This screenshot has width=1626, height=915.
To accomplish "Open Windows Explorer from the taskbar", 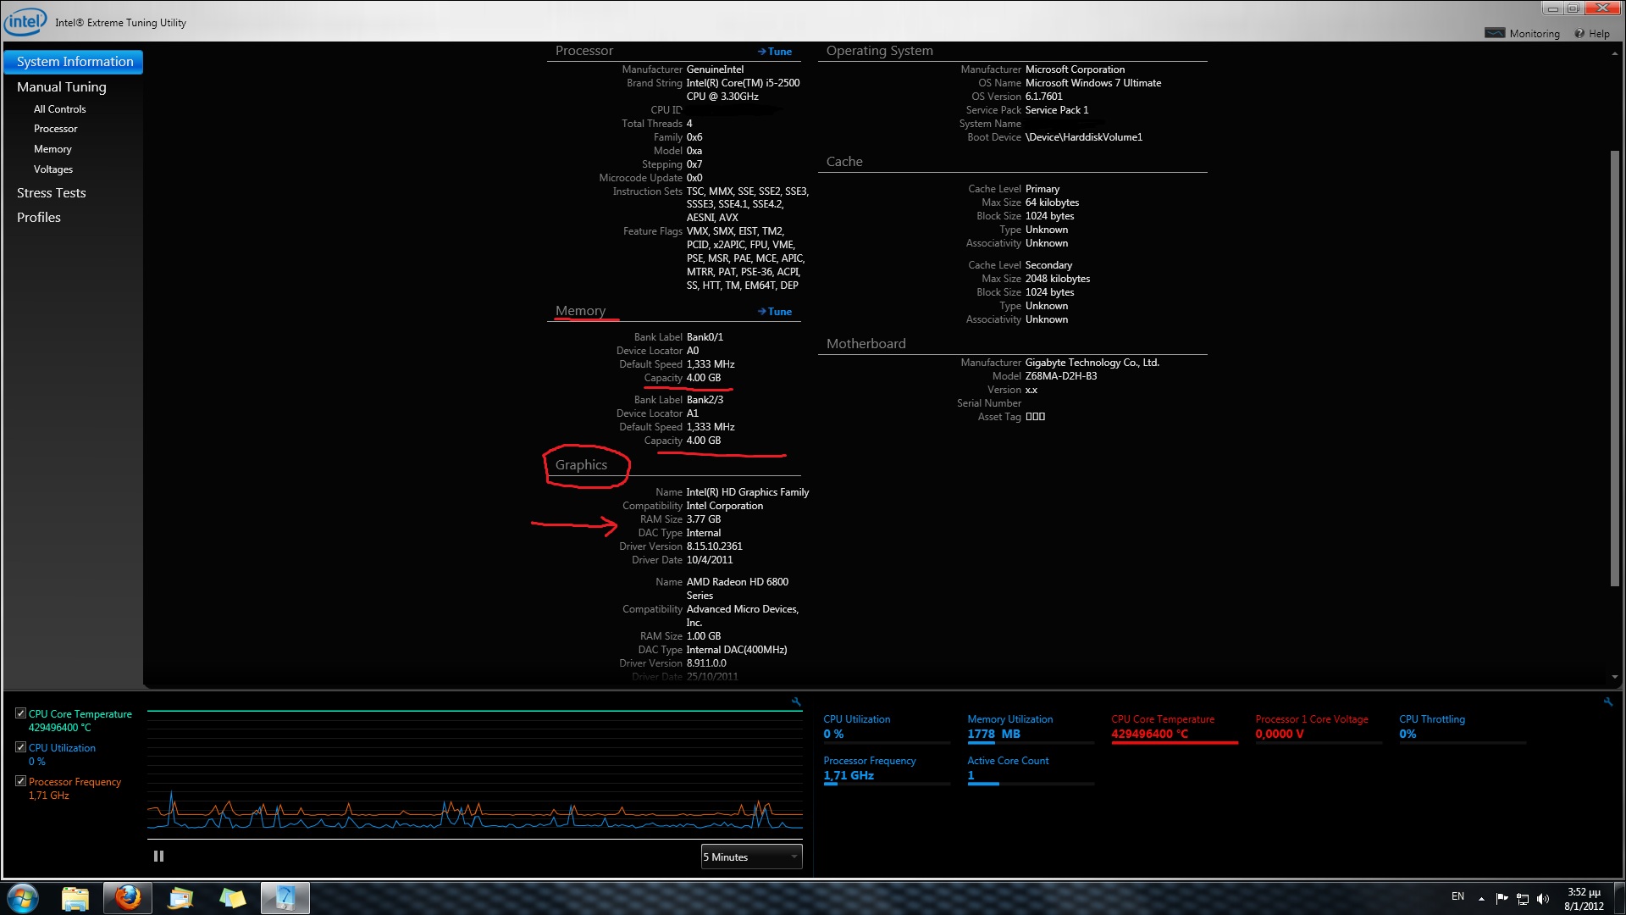I will click(75, 898).
